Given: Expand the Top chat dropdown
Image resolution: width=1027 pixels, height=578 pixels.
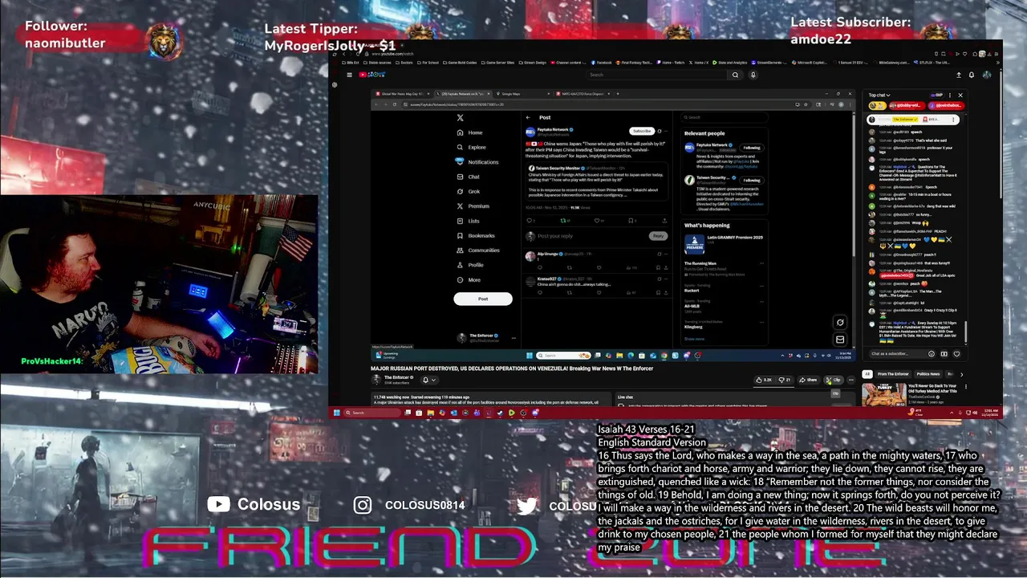Looking at the screenshot, I should pos(880,95).
